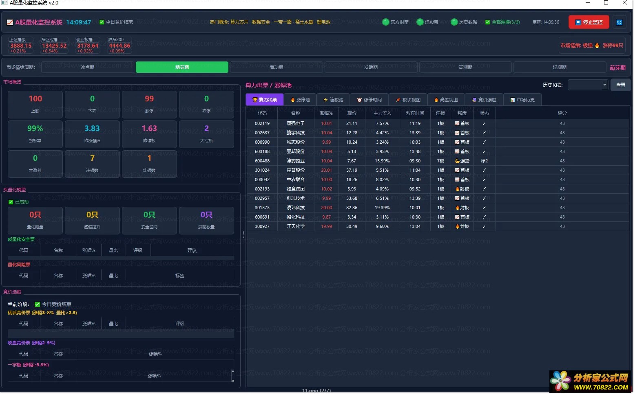Click the 沪深300 4444.86 index card
This screenshot has height=394, width=635.
coord(119,45)
